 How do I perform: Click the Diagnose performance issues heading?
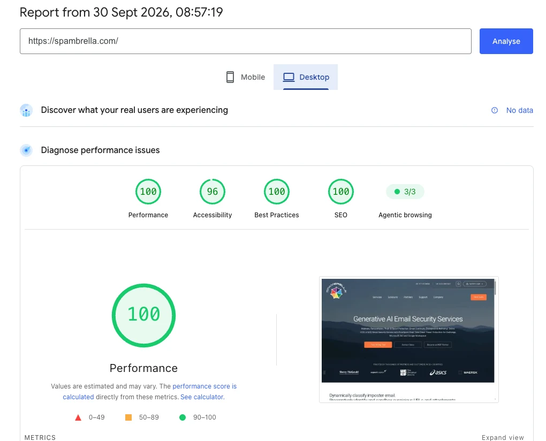(x=100, y=150)
